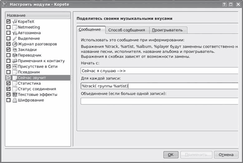Disable the Присутствие в Сети checkbox
Image resolution: width=243 pixels, height=163 pixels.
(x=9, y=66)
